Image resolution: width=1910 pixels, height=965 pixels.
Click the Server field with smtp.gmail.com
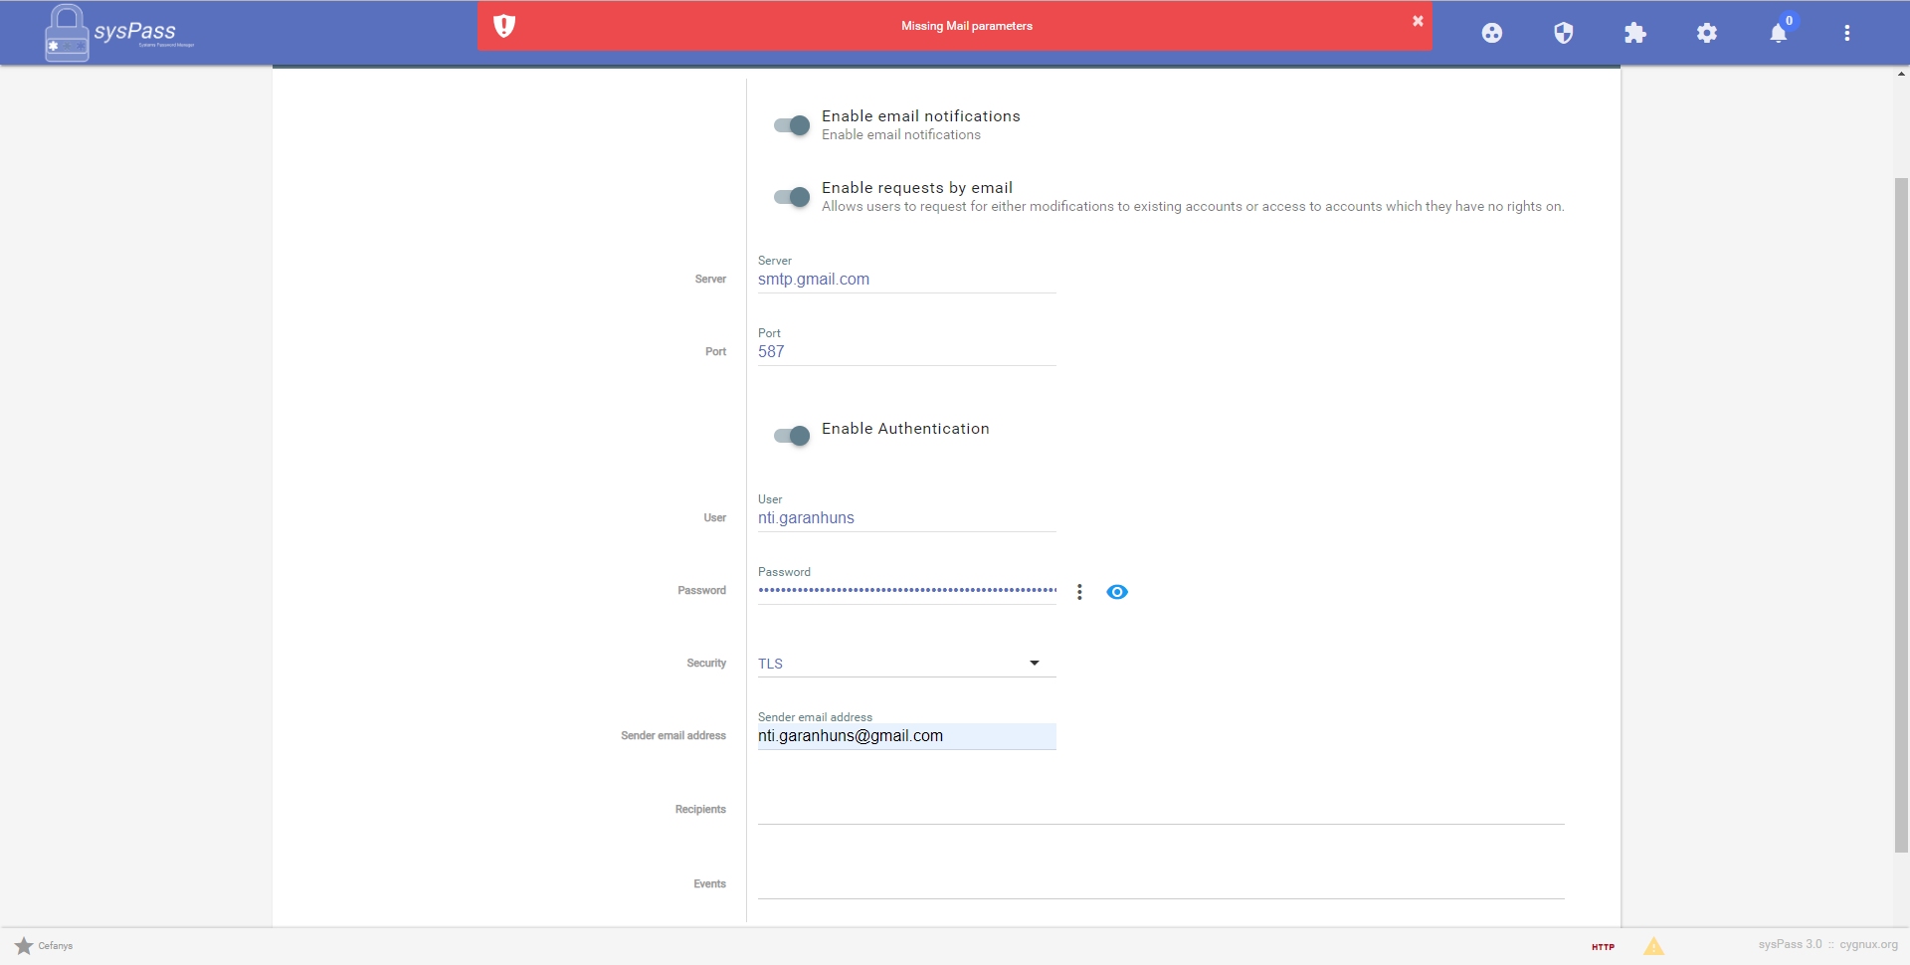tap(906, 280)
